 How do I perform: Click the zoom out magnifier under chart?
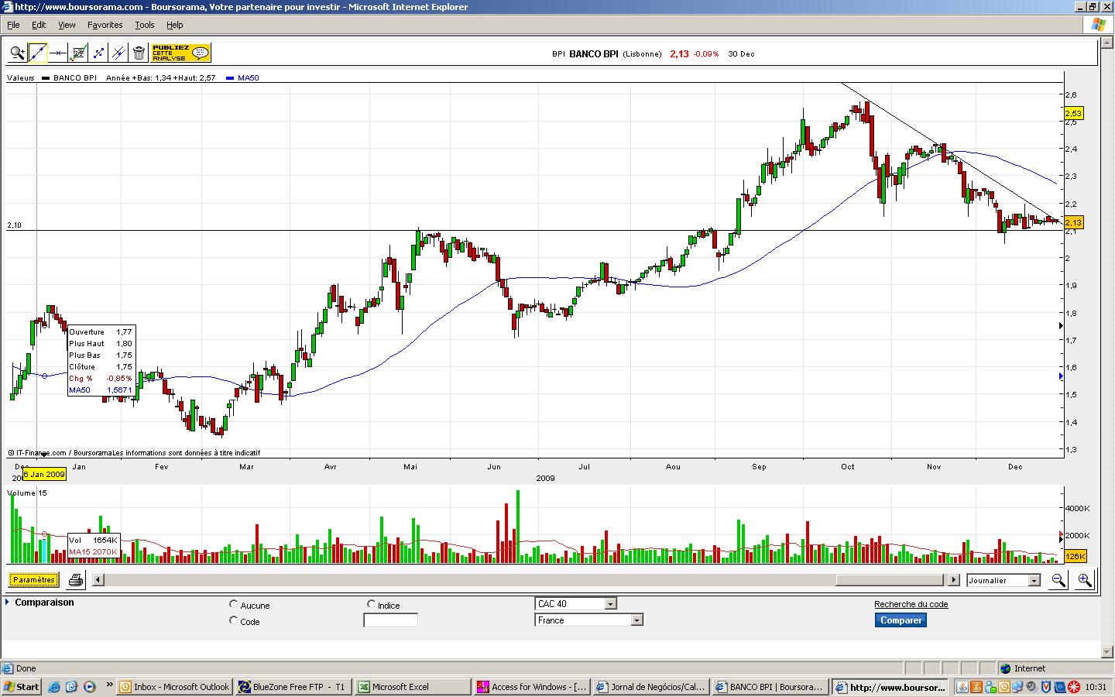coord(1058,580)
